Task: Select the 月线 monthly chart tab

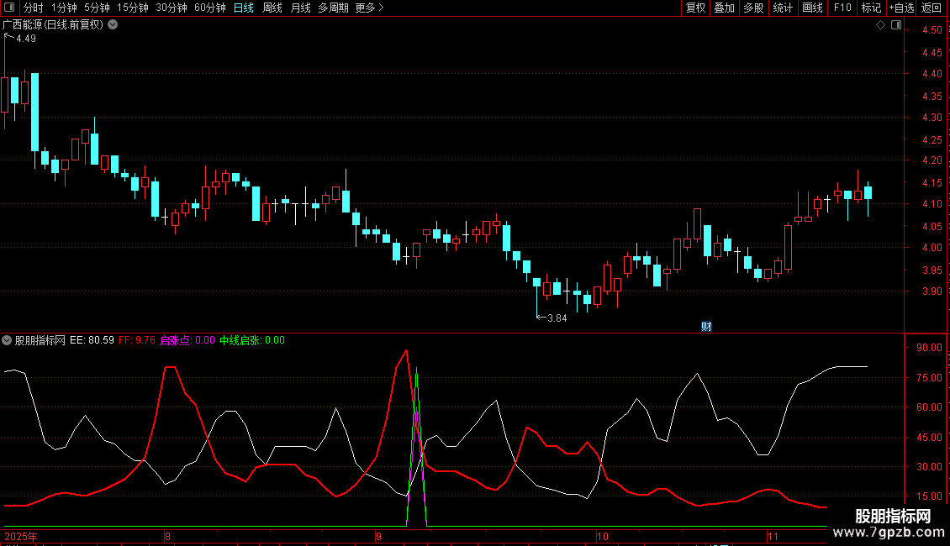Action: coord(300,8)
